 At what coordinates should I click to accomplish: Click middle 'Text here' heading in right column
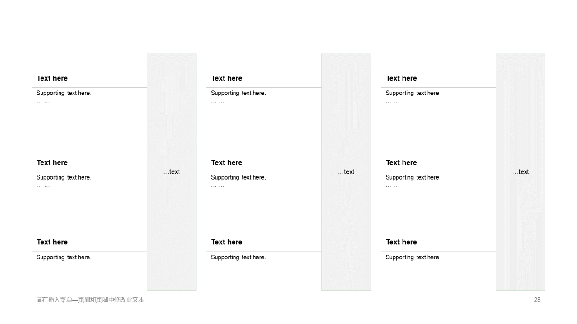[x=401, y=162]
